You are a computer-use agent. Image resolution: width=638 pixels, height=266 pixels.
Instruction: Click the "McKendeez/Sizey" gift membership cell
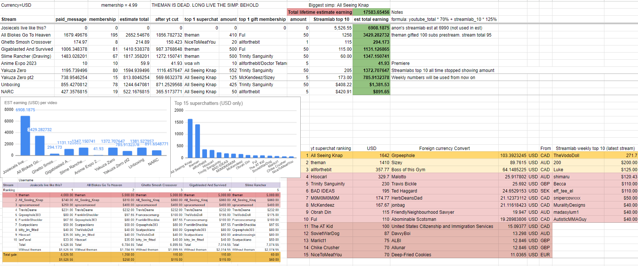257,78
